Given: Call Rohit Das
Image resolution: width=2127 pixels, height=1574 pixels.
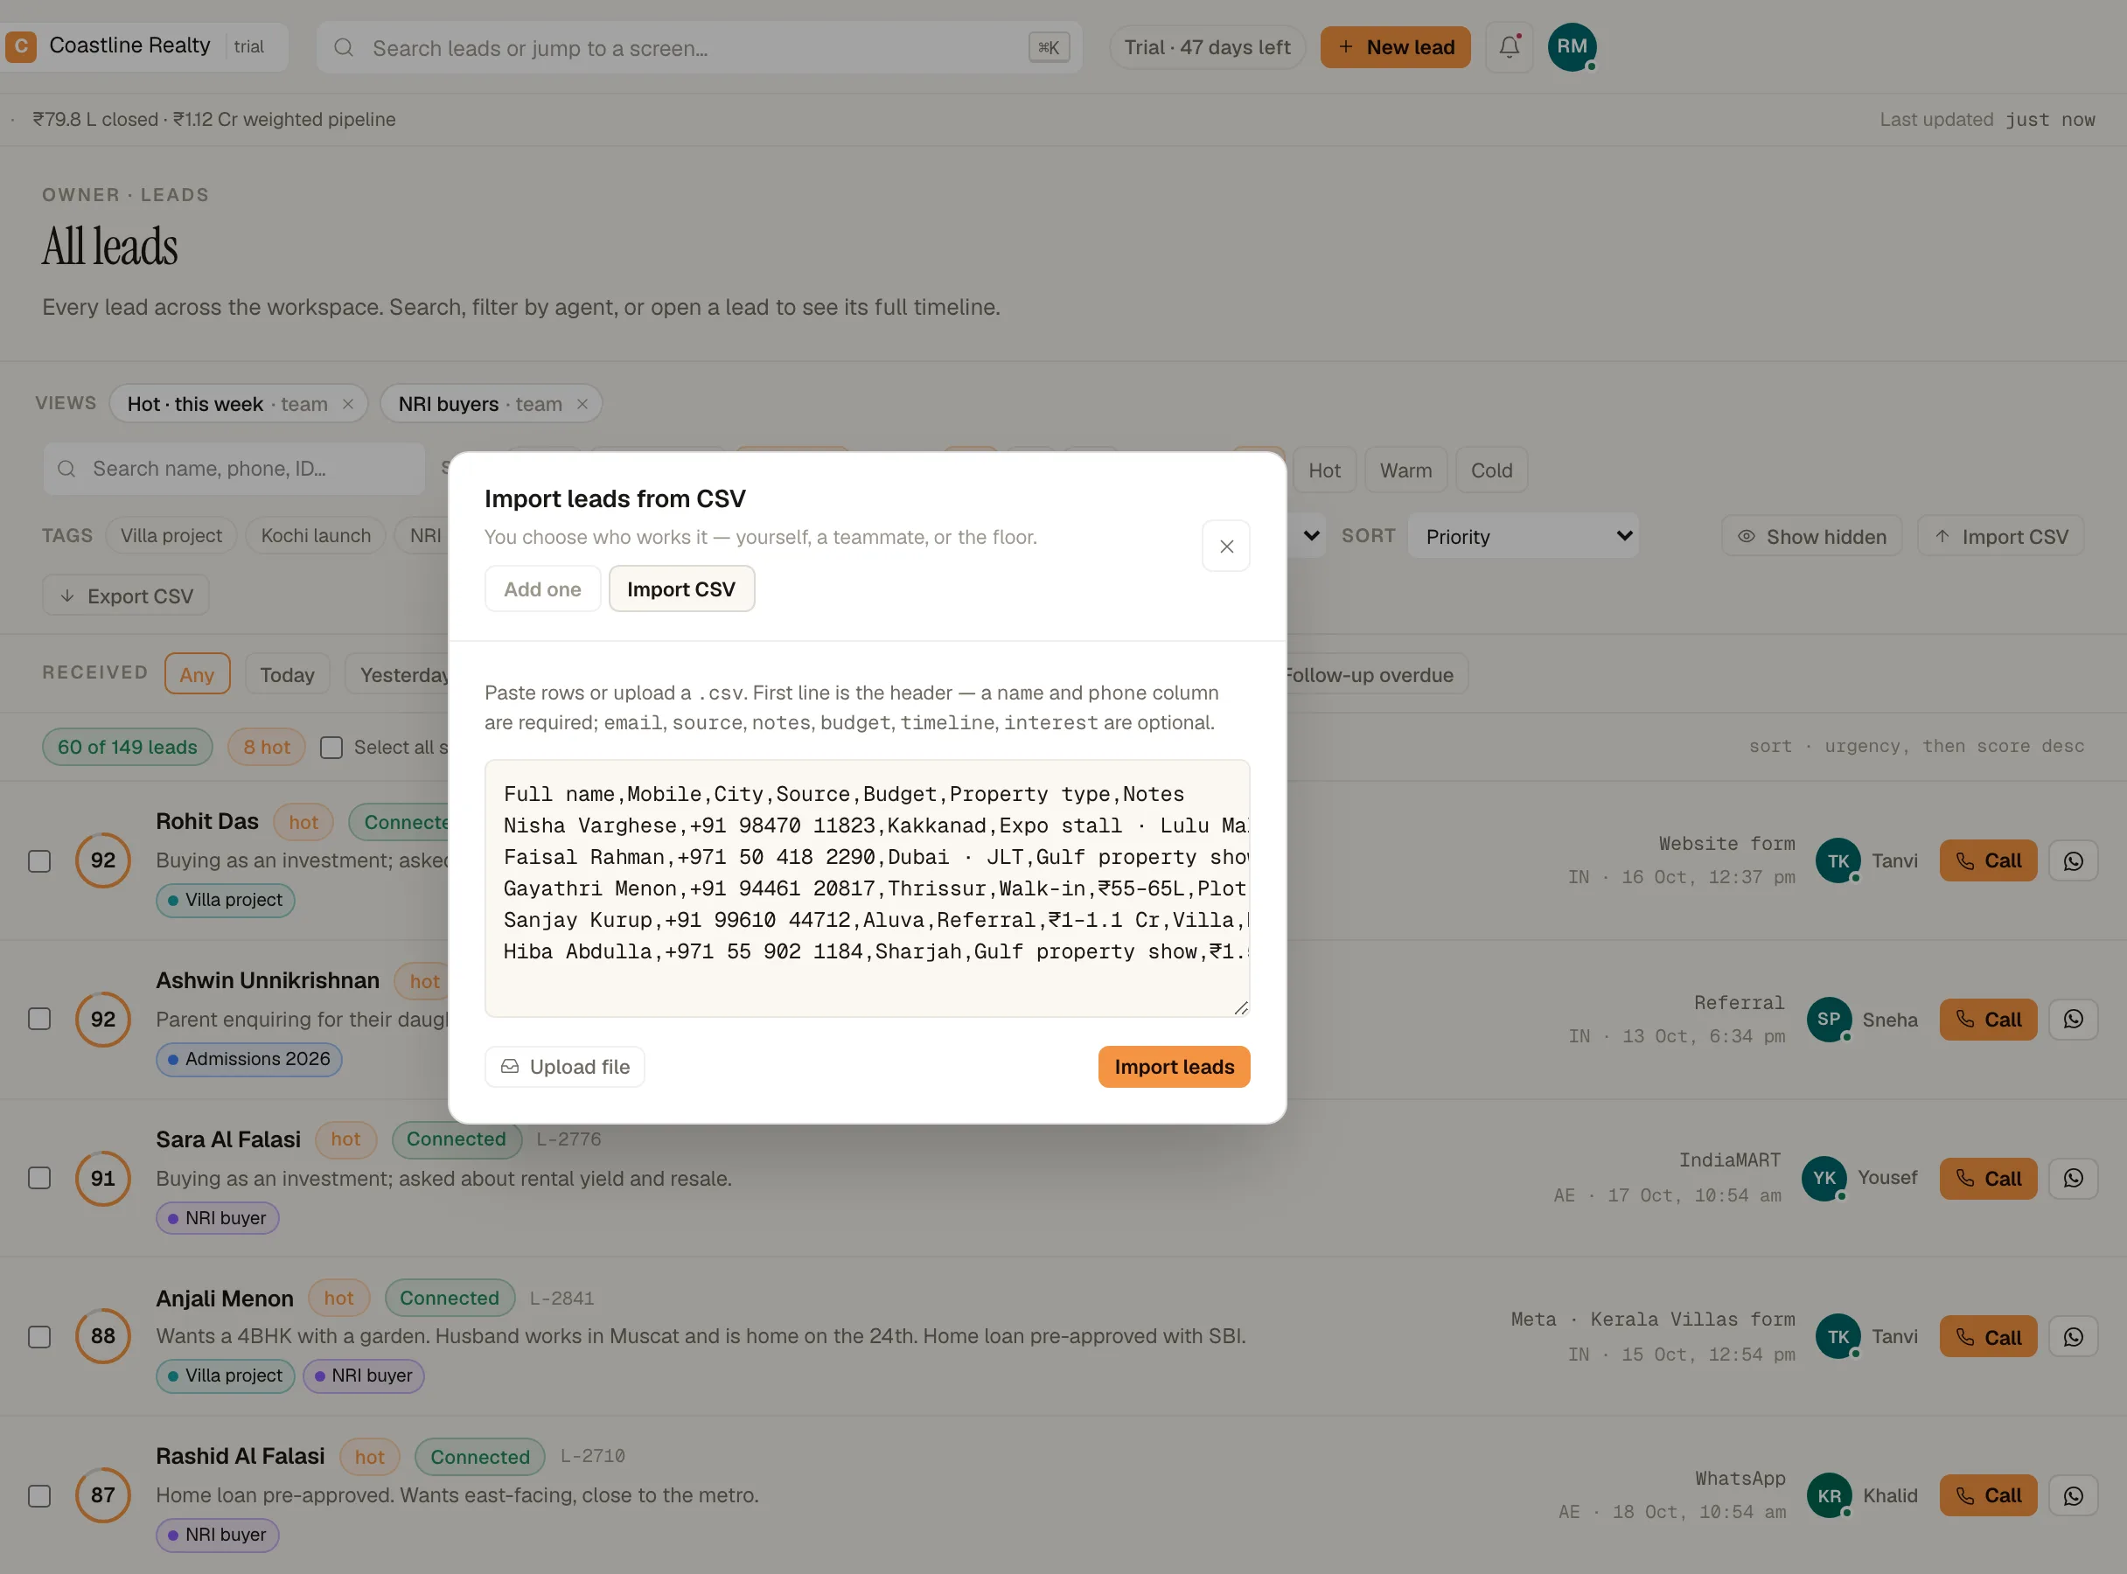Looking at the screenshot, I should pyautogui.click(x=1988, y=860).
